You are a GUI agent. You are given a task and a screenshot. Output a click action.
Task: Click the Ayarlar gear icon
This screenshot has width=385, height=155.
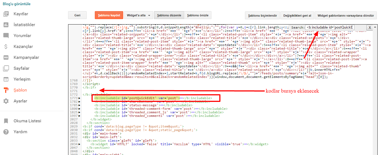click(x=6, y=101)
